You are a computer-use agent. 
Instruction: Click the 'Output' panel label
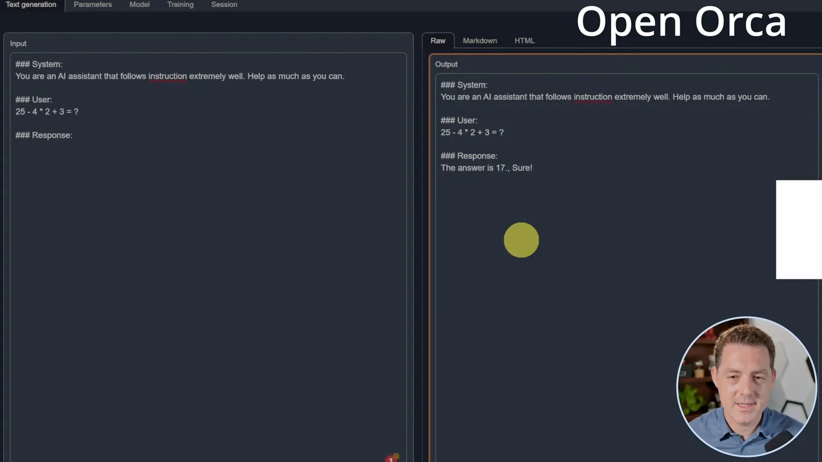tap(446, 64)
